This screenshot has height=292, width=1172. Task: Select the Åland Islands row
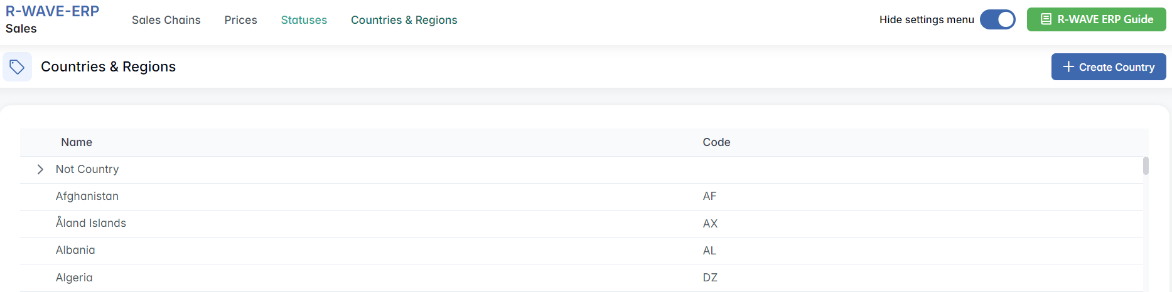[x=91, y=223]
